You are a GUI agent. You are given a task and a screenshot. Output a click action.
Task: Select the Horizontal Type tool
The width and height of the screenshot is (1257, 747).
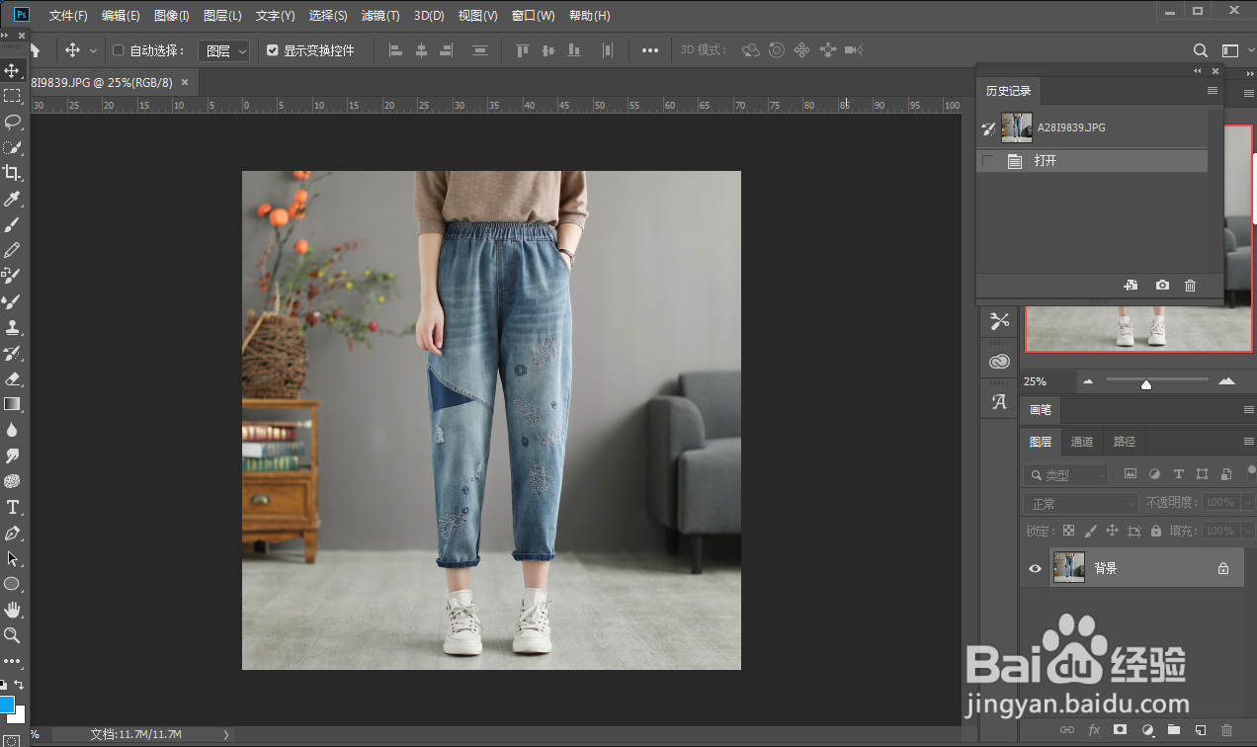click(x=12, y=507)
